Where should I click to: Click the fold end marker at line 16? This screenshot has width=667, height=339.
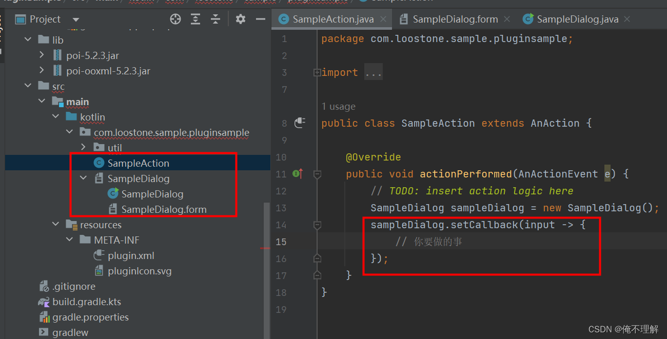tap(317, 258)
